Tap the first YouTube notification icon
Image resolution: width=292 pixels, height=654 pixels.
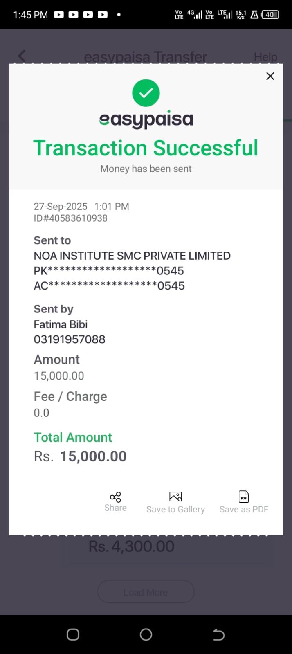click(59, 15)
